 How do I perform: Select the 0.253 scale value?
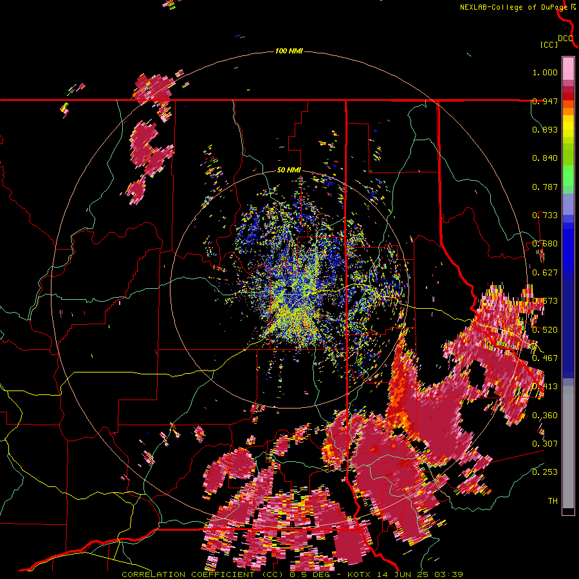pos(545,472)
